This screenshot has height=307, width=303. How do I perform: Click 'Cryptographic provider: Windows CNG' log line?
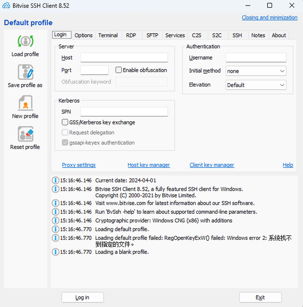point(164,220)
